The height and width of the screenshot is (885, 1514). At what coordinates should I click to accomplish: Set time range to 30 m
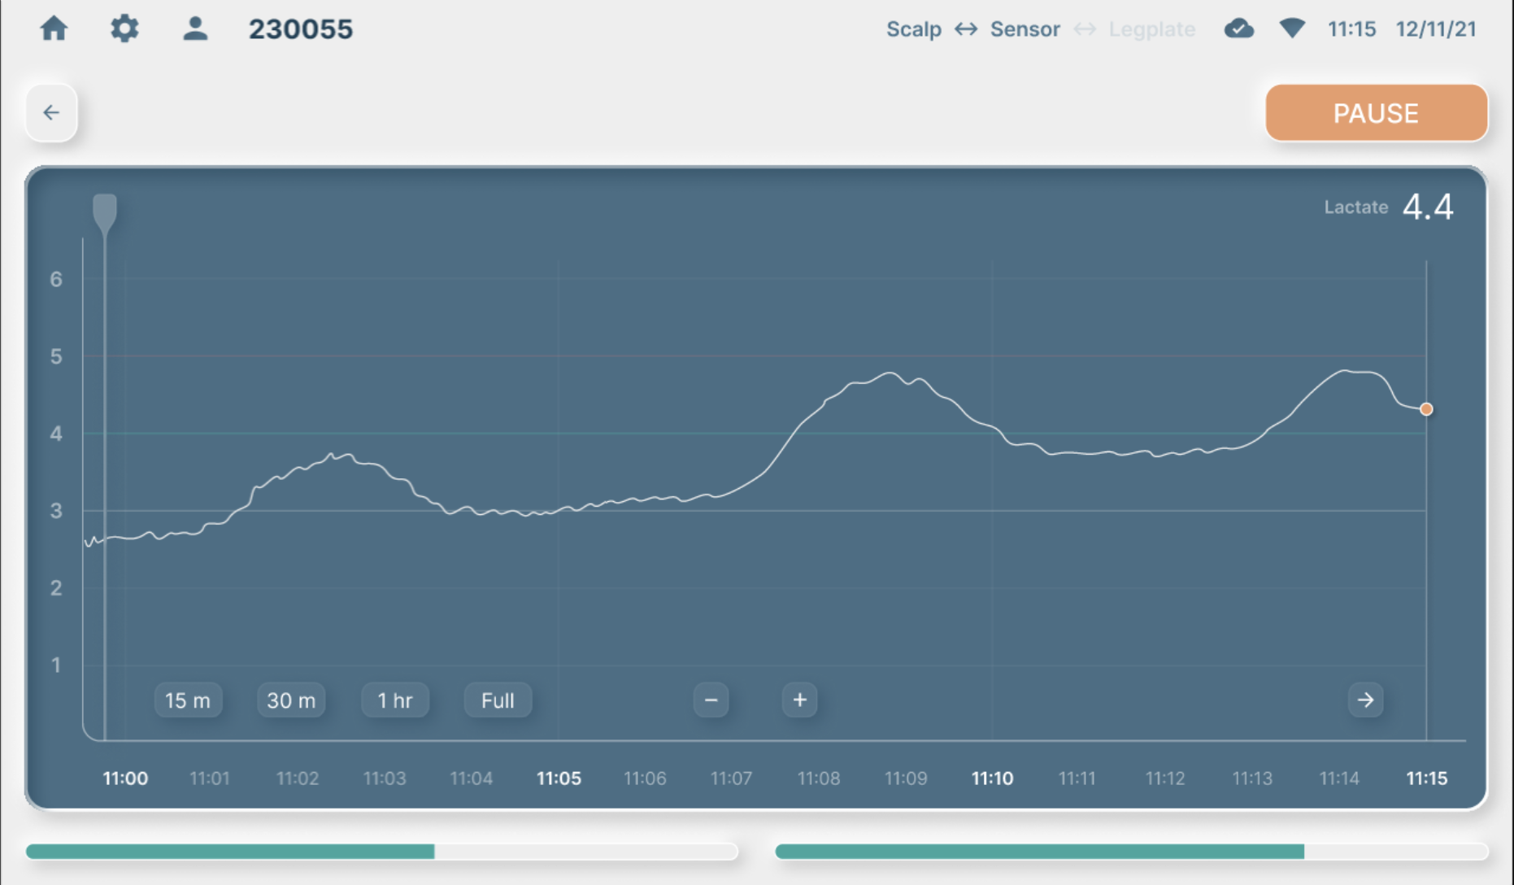click(x=291, y=700)
